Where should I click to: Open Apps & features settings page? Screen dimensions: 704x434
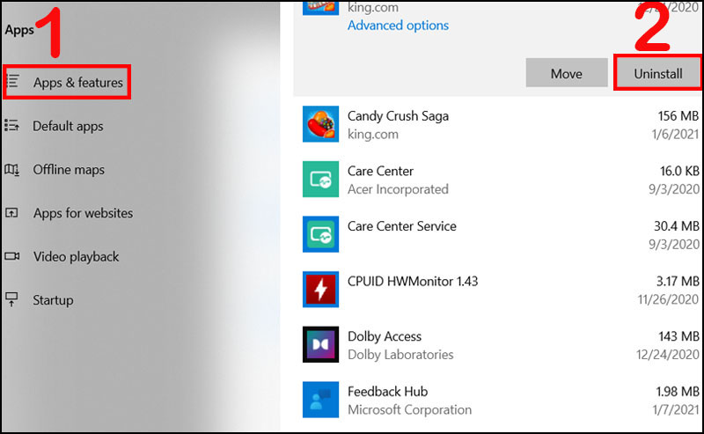click(x=68, y=82)
